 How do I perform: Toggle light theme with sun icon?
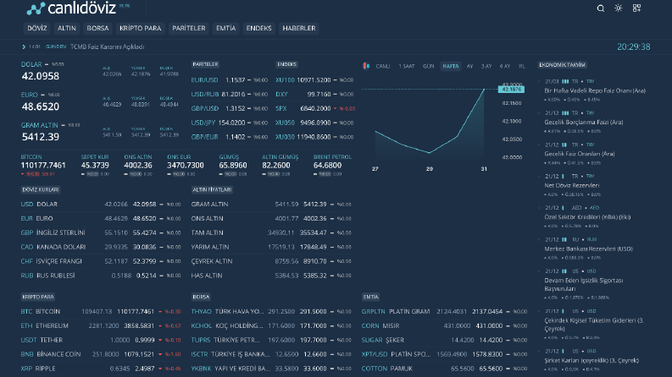tap(618, 8)
